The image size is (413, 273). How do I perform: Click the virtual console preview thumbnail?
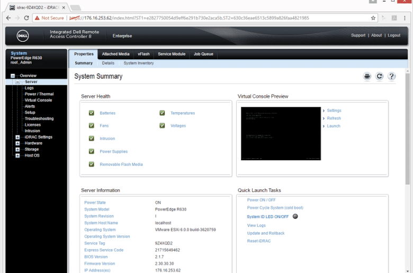point(281,133)
